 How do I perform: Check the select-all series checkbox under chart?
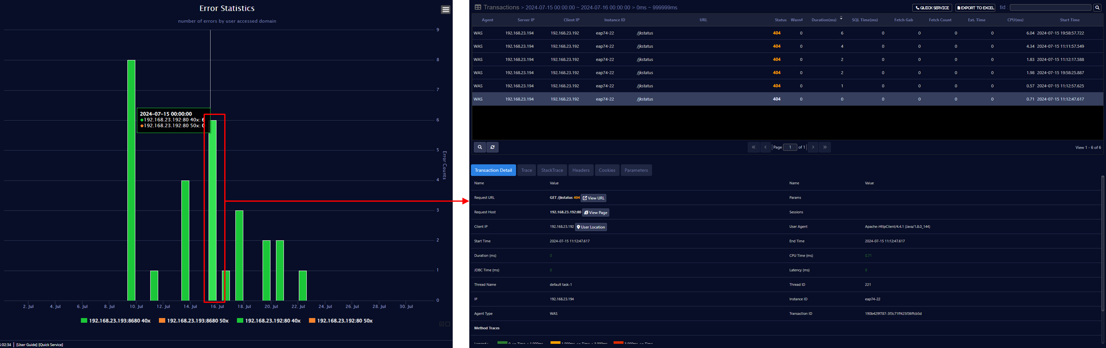(x=441, y=324)
